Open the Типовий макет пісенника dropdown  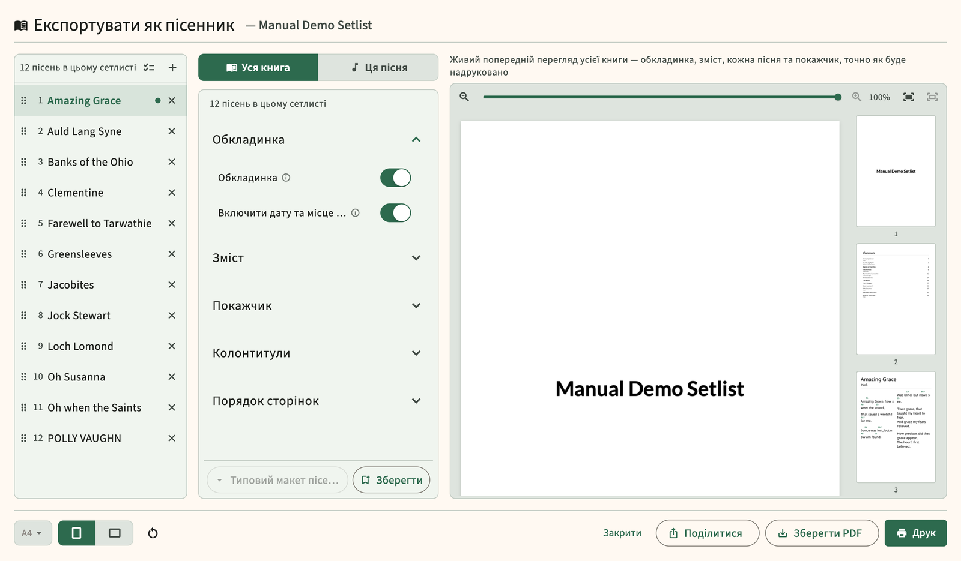tap(277, 480)
